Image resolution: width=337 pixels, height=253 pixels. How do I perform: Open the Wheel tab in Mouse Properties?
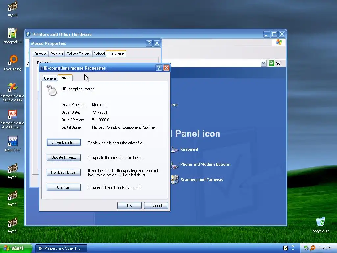[99, 54]
